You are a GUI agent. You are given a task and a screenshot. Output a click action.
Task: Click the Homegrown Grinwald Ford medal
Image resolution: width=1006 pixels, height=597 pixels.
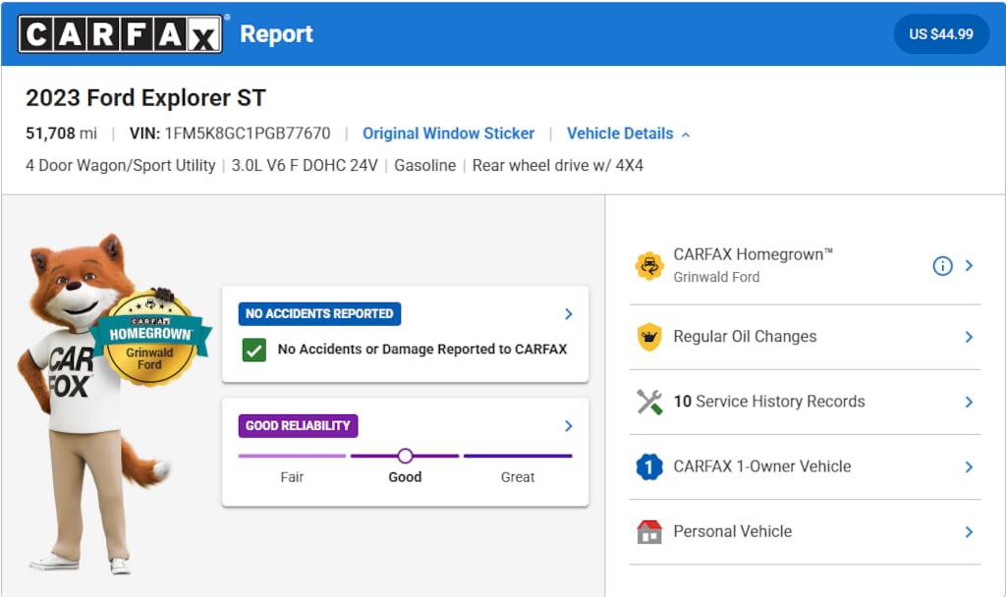point(150,338)
